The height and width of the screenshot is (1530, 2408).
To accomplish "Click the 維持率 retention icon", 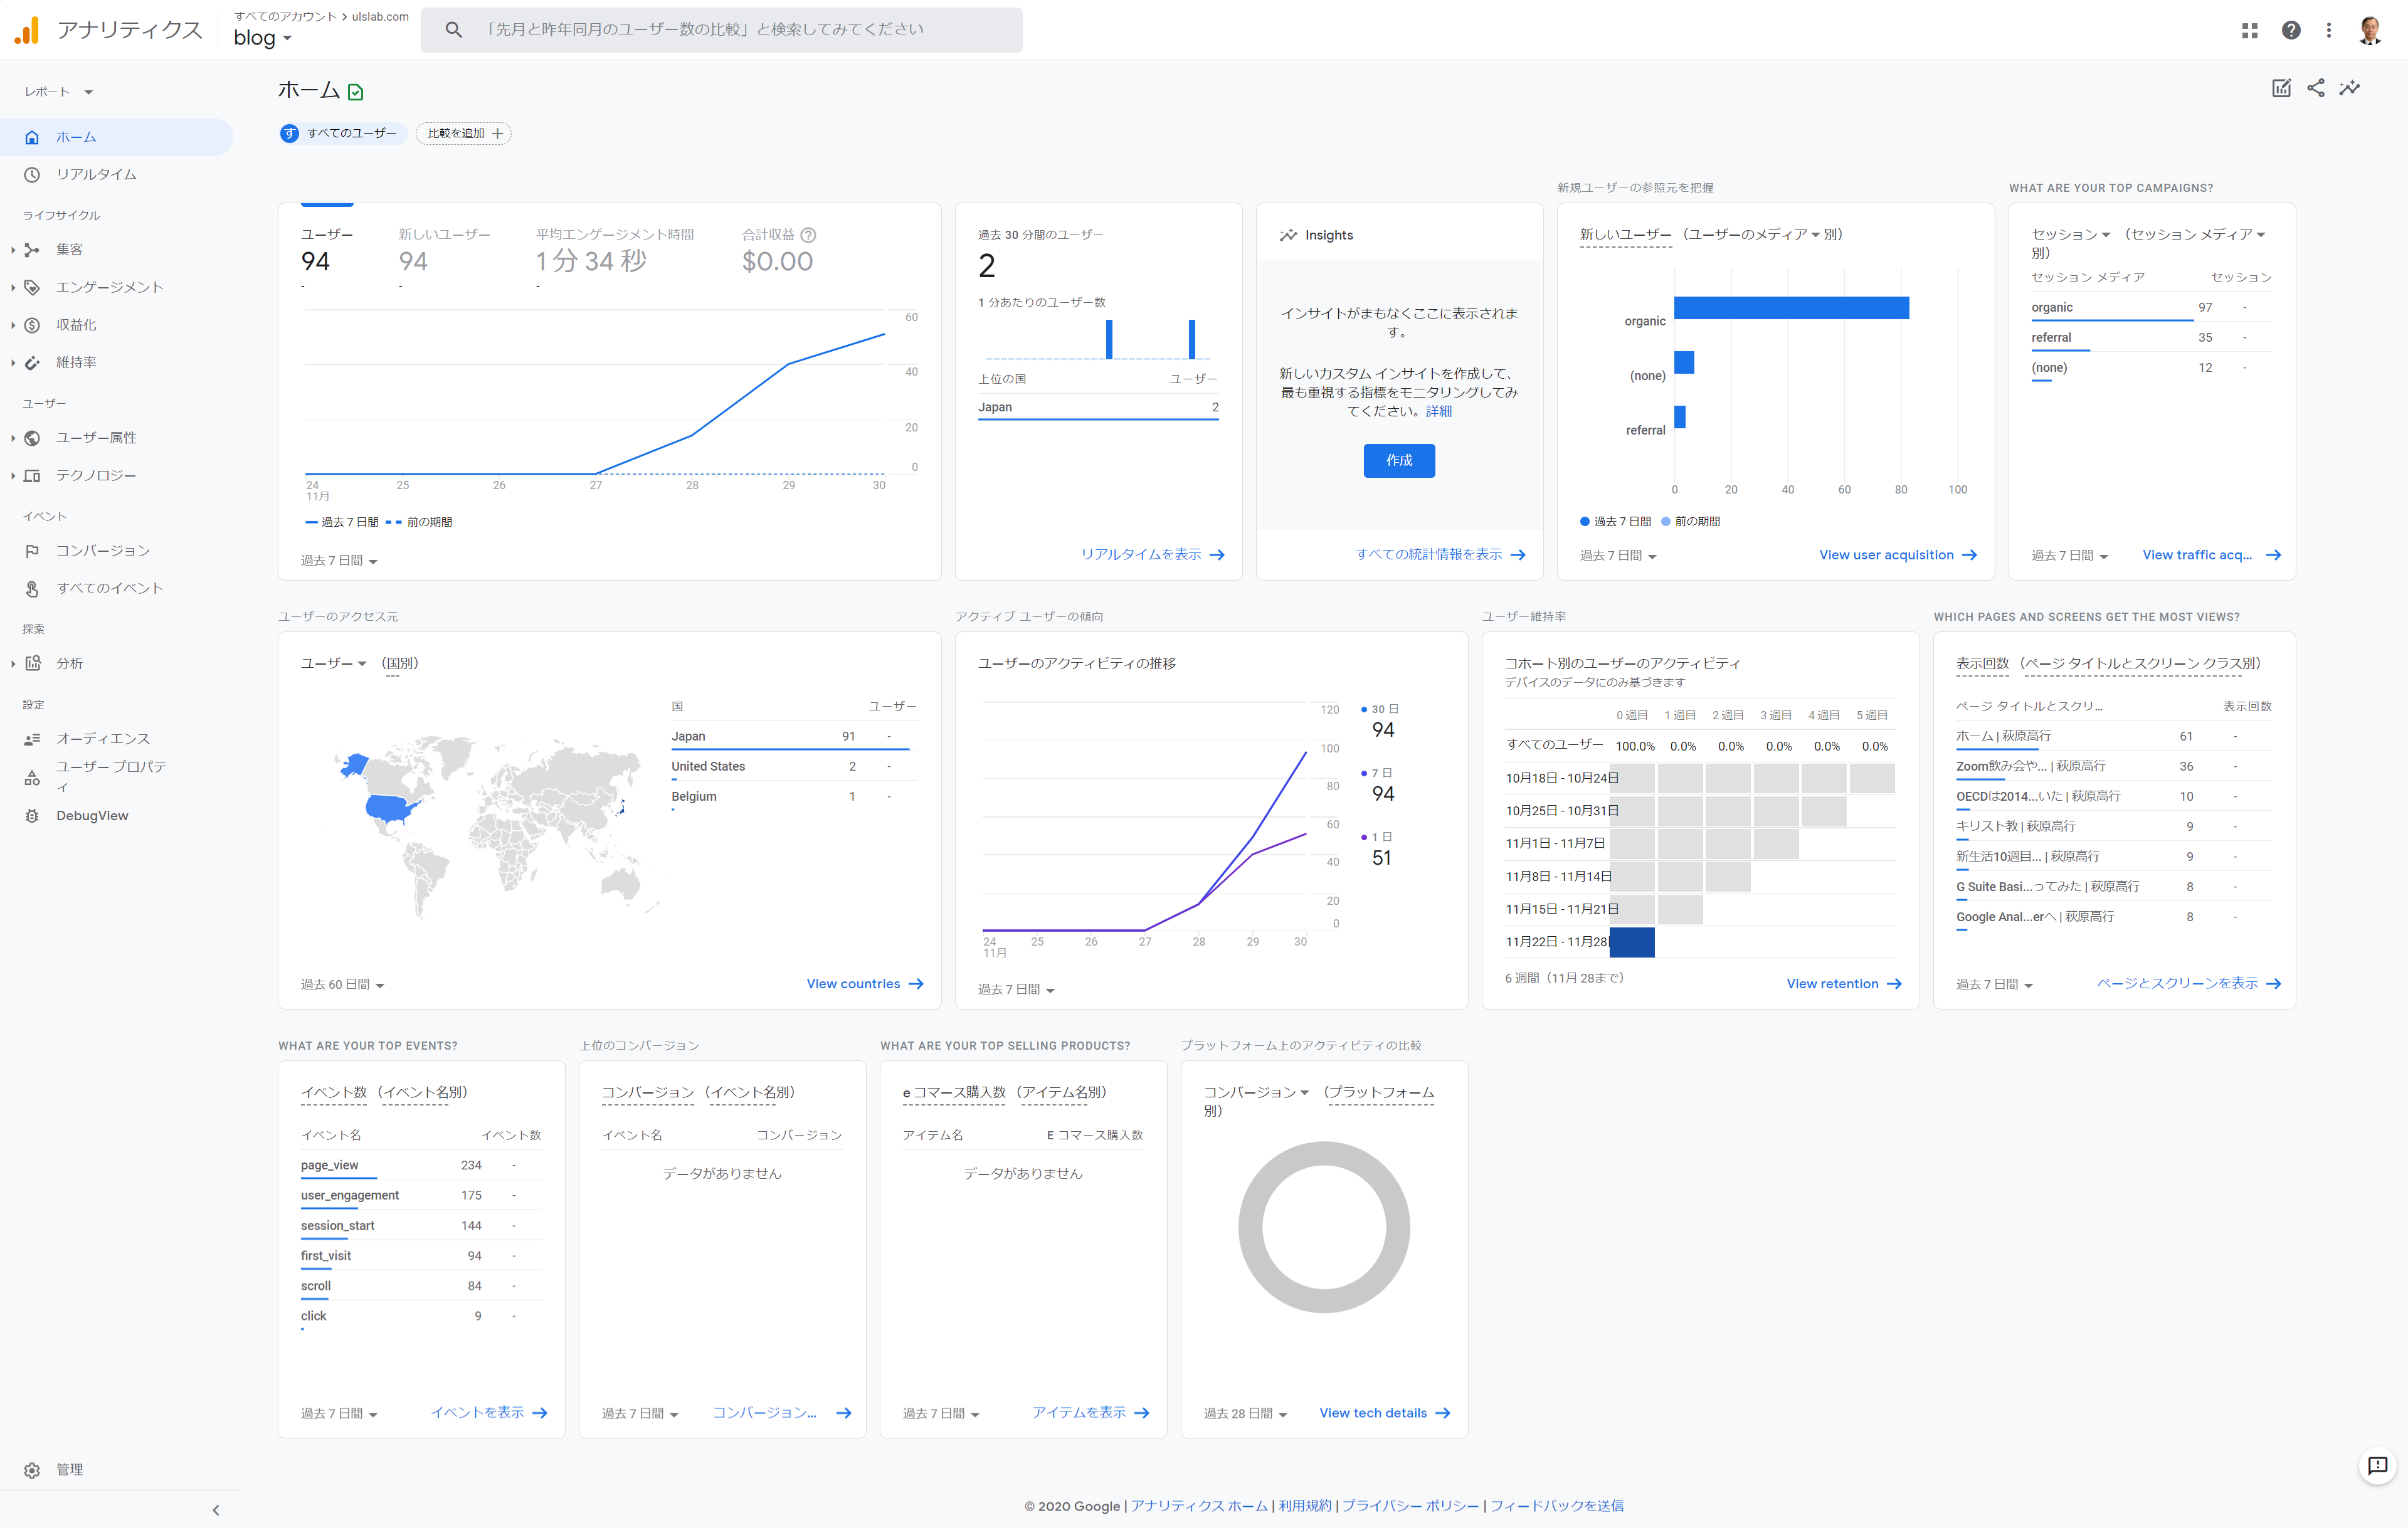I will click(32, 363).
